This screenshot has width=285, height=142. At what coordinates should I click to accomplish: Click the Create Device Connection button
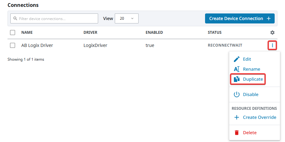(x=240, y=18)
